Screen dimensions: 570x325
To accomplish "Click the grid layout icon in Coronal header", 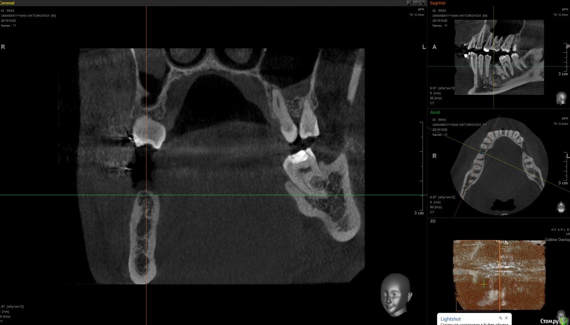I will (x=416, y=3).
